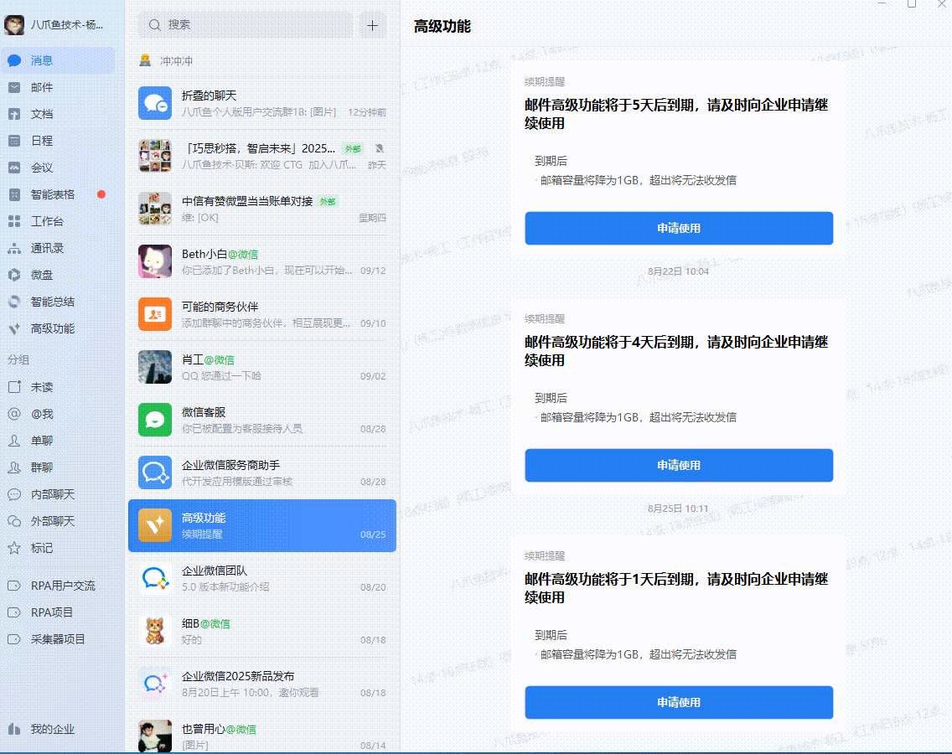The image size is (952, 754).
Task: Open the 也曾用心@微信 conversation
Action: pos(262,736)
